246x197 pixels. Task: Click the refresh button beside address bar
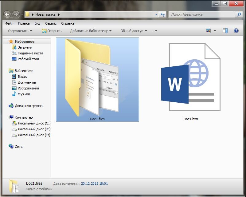tap(163, 15)
